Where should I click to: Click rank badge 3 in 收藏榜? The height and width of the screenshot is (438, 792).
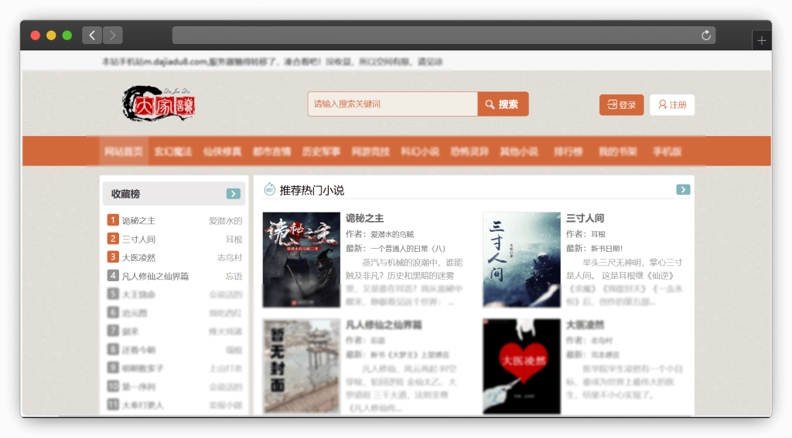tap(113, 256)
